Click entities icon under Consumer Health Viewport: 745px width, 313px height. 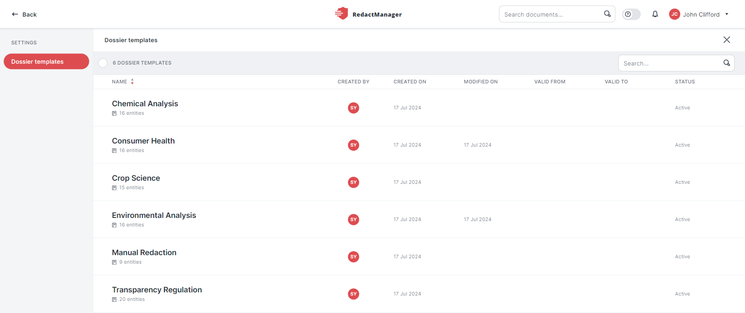[114, 151]
